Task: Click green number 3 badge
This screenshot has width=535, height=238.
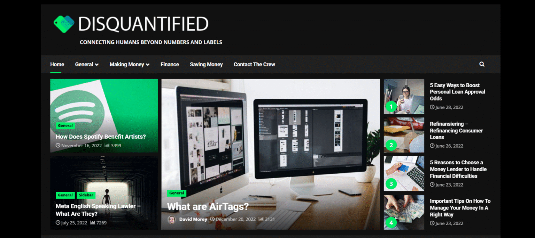Action: point(391,184)
